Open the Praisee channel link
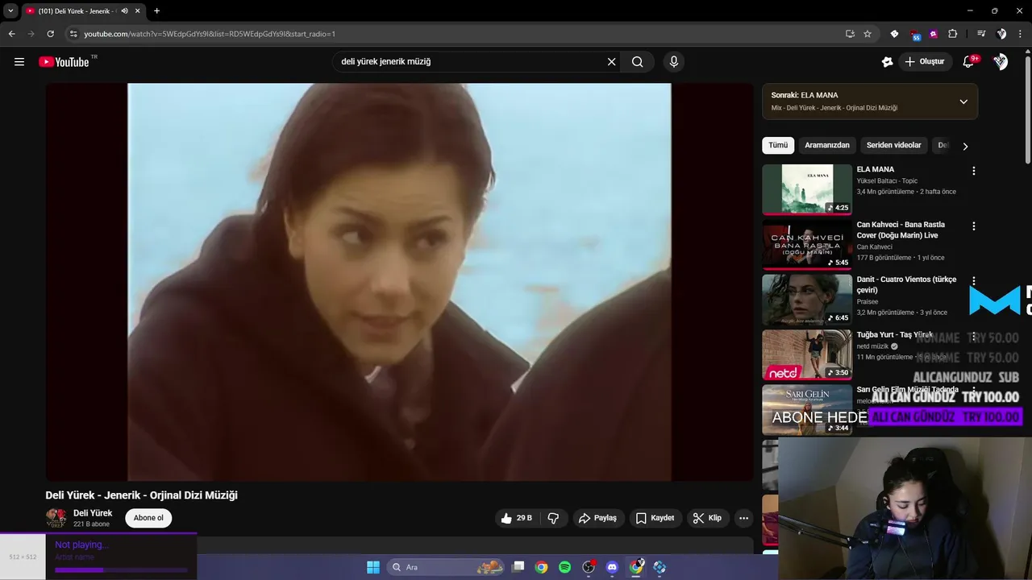Screen dimensions: 1032x580 tap(868, 301)
